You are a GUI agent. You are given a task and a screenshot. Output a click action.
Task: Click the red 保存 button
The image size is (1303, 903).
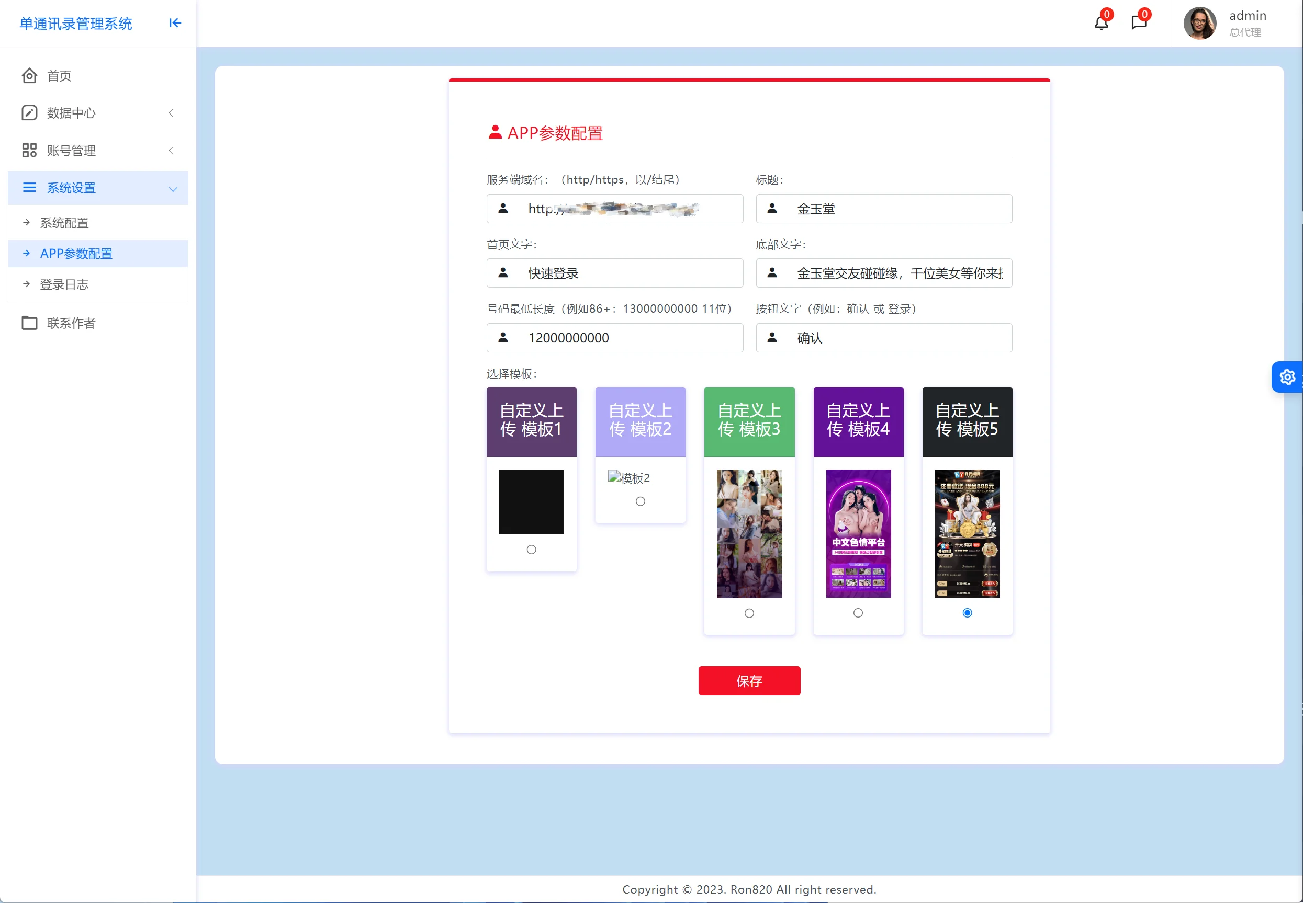point(749,681)
